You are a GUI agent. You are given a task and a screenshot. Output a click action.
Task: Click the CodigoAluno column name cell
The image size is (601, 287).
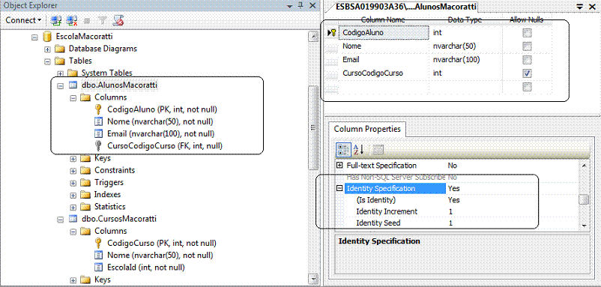(x=384, y=33)
